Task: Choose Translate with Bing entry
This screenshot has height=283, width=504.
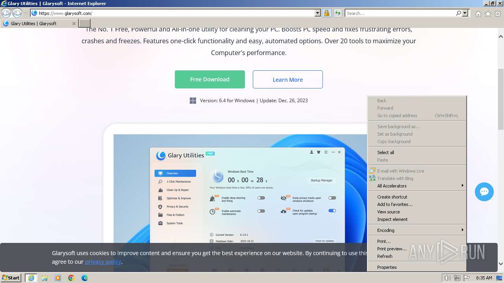Action: click(x=417, y=178)
